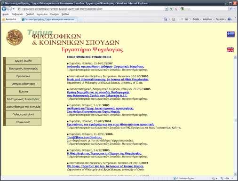
Task: Stop page loading with the red X icon
Action: [x=176, y=9]
